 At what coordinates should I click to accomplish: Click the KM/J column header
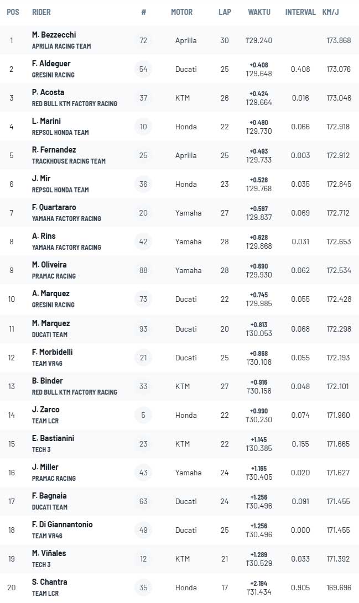[331, 12]
